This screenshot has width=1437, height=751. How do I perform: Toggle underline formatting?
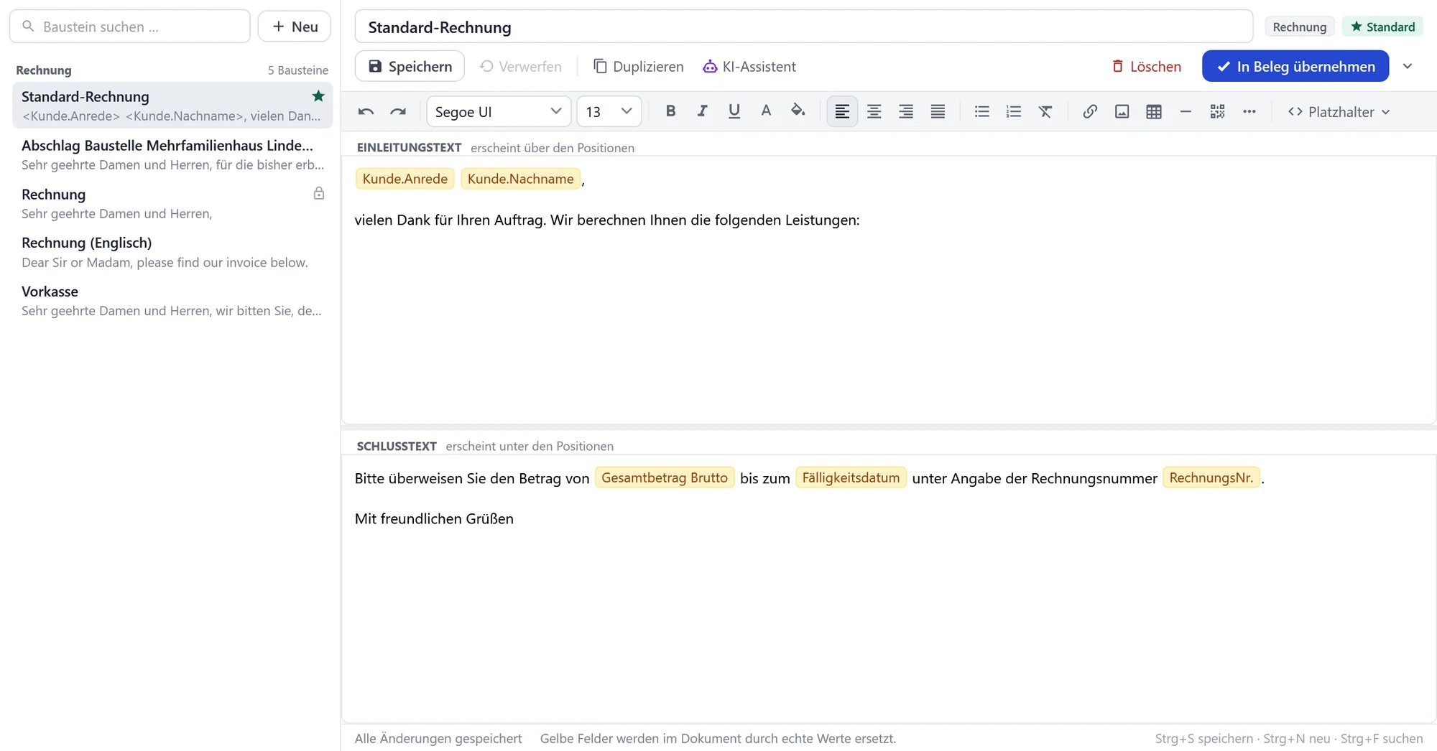tap(734, 111)
